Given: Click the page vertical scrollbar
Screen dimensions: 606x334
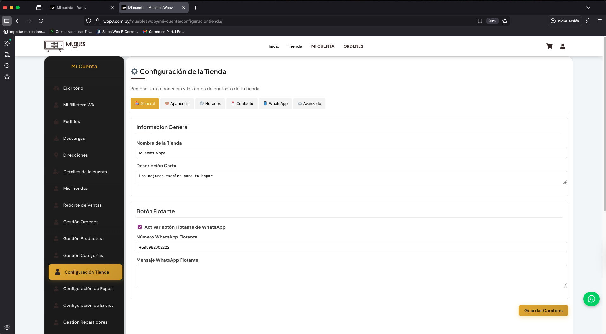Looking at the screenshot, I should tap(604, 127).
